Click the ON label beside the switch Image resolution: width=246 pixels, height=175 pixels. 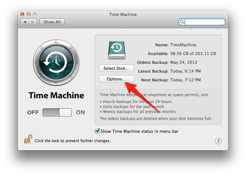coord(81,112)
